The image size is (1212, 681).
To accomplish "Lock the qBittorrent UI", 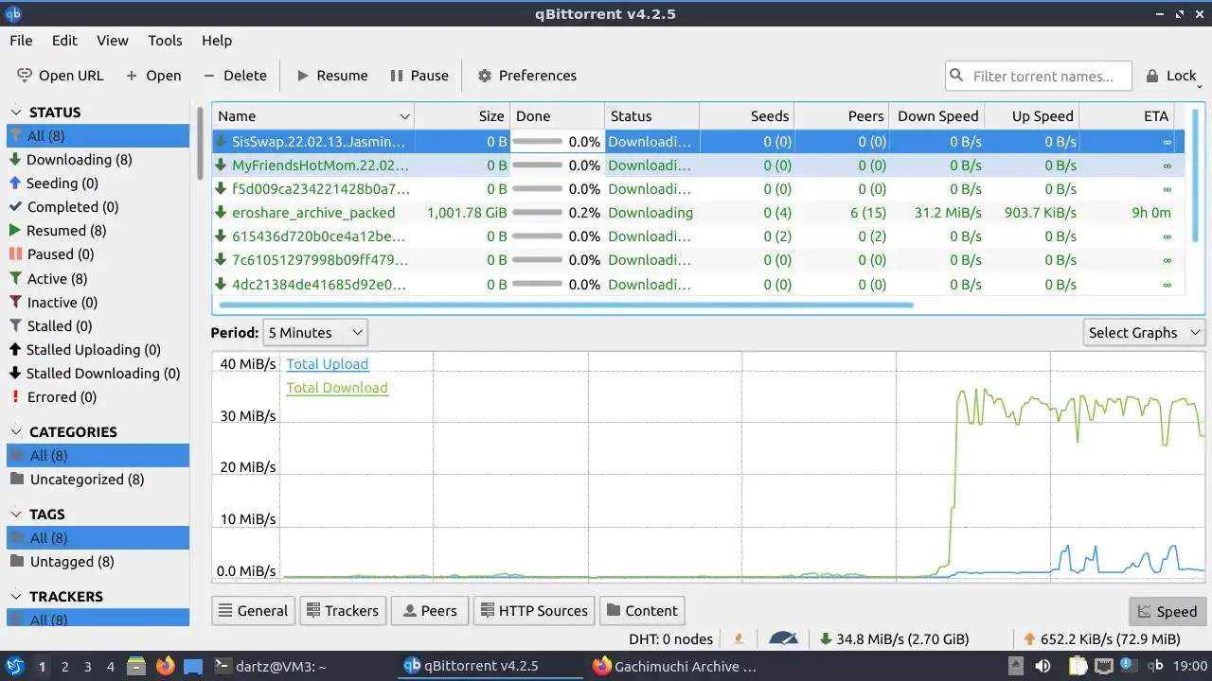I will [1170, 76].
